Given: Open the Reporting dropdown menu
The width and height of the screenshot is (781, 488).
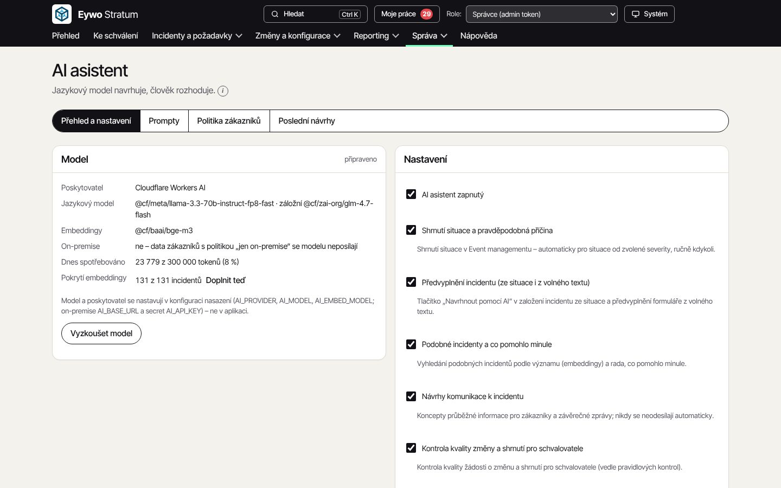Looking at the screenshot, I should point(376,36).
